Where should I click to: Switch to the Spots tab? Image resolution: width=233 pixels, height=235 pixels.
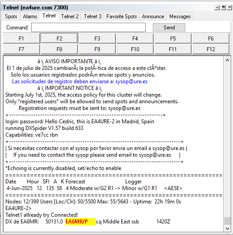[x=11, y=16]
